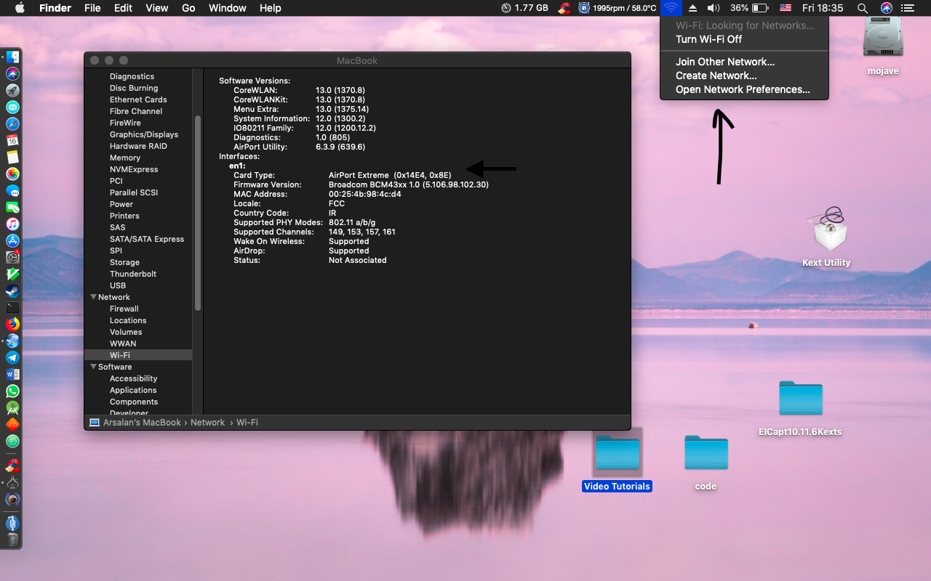The height and width of the screenshot is (581, 931).
Task: Select WWAN in the sidebar
Action: [123, 344]
